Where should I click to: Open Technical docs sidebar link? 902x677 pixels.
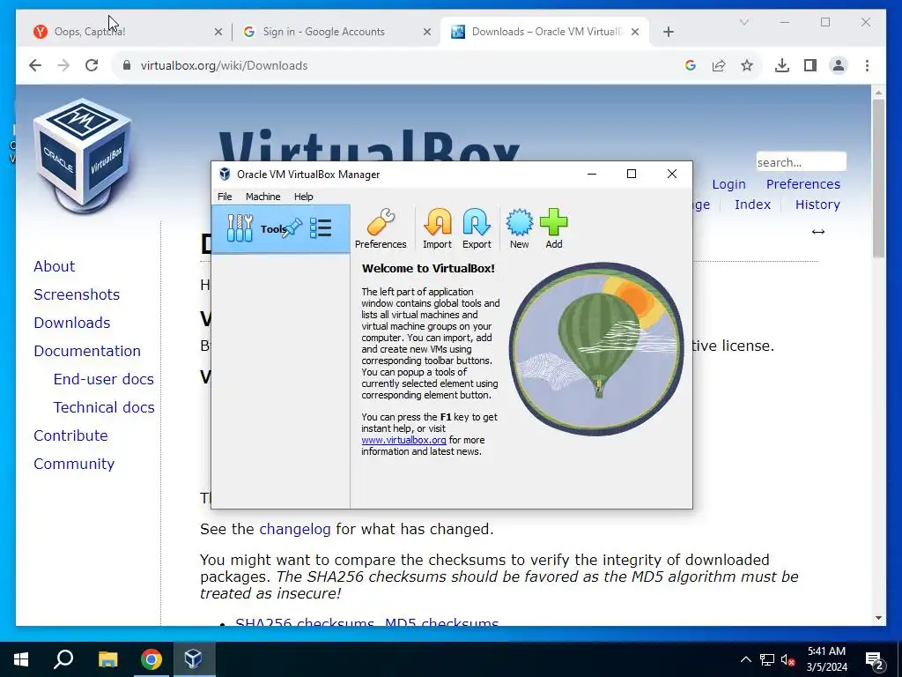pyautogui.click(x=104, y=407)
